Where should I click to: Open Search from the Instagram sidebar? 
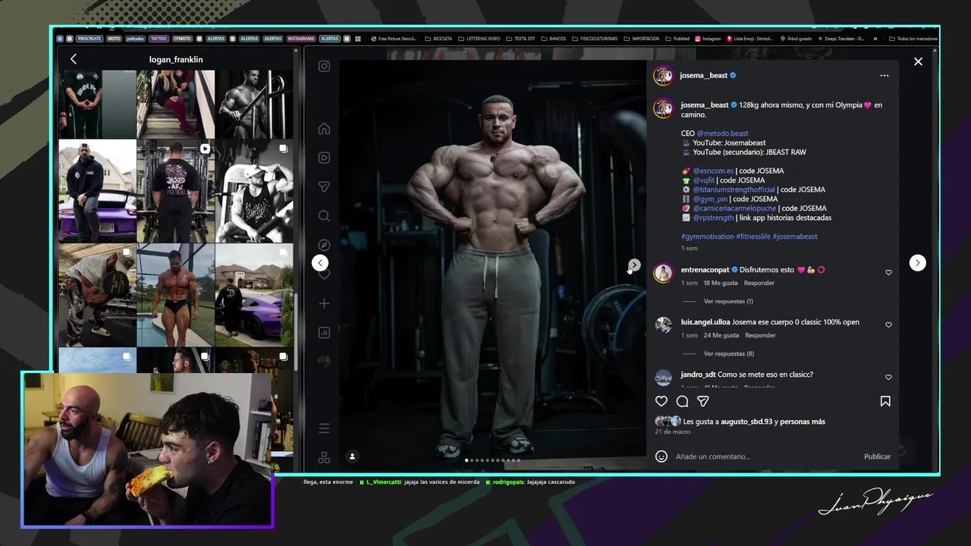click(324, 216)
